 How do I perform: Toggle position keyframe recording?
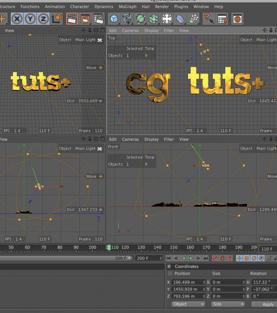240,258
